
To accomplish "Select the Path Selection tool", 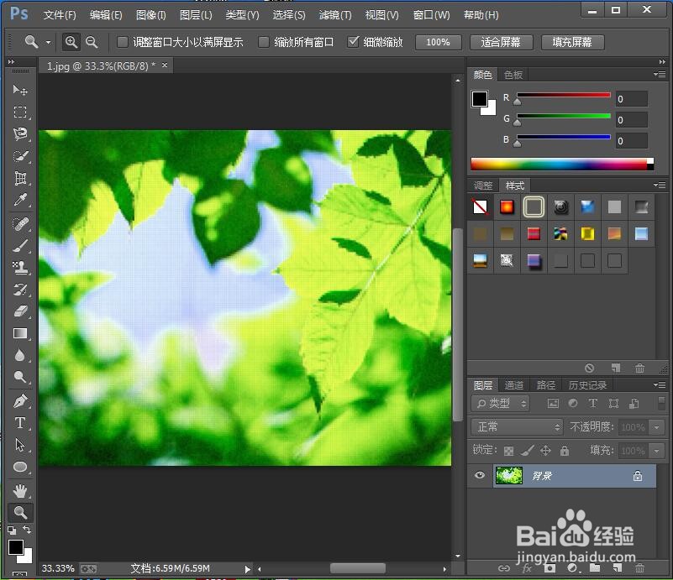I will click(19, 445).
